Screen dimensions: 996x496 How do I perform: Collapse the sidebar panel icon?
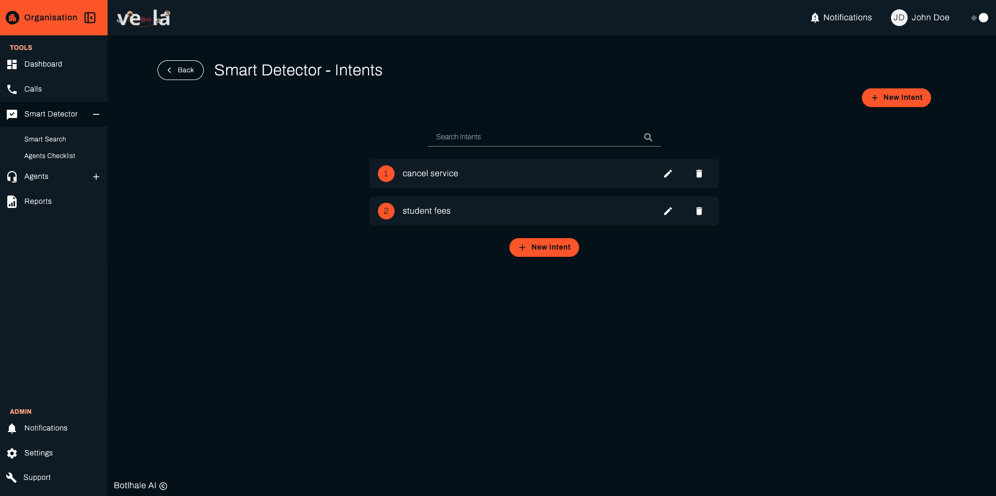tap(90, 18)
